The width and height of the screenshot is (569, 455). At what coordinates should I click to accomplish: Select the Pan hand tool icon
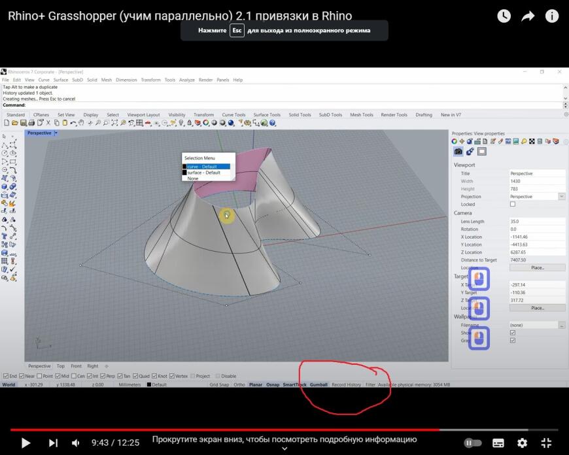81,123
